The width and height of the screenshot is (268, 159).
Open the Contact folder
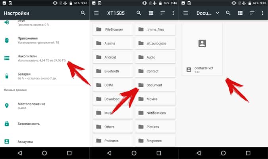pyautogui.click(x=155, y=71)
